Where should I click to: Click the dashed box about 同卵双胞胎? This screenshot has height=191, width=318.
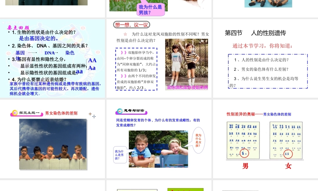tap(136, 69)
